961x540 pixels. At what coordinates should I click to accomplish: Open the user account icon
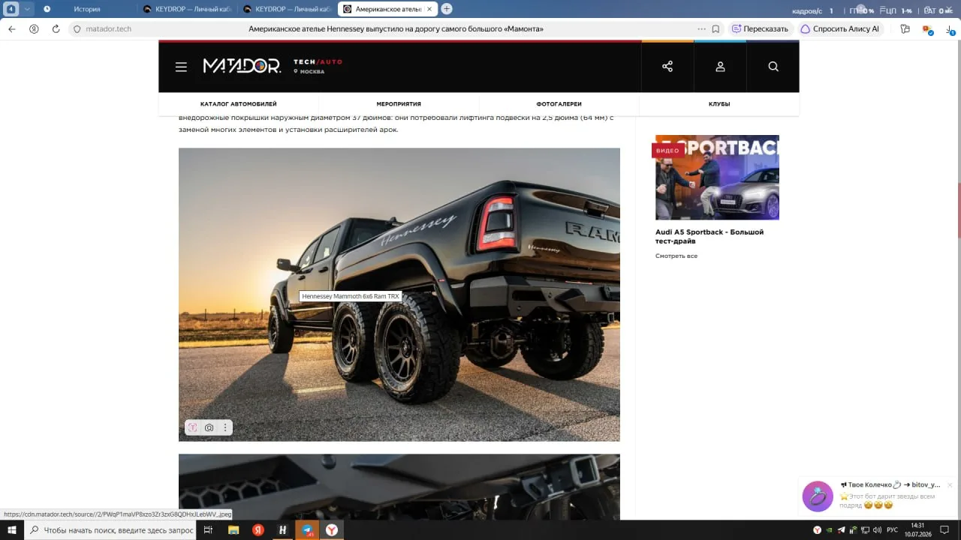point(720,67)
